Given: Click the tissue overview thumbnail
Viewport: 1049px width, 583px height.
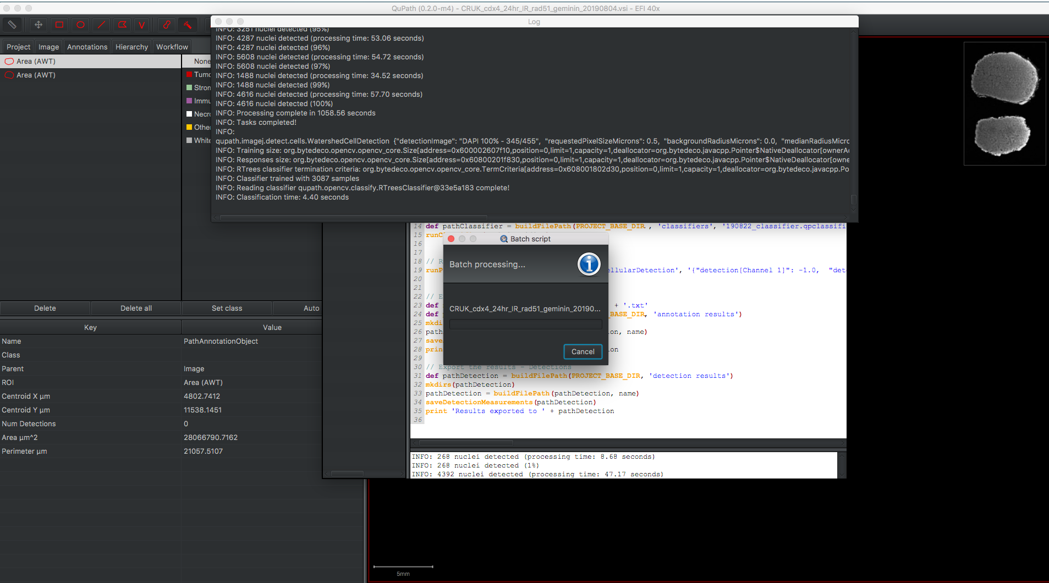Looking at the screenshot, I should pos(1004,103).
